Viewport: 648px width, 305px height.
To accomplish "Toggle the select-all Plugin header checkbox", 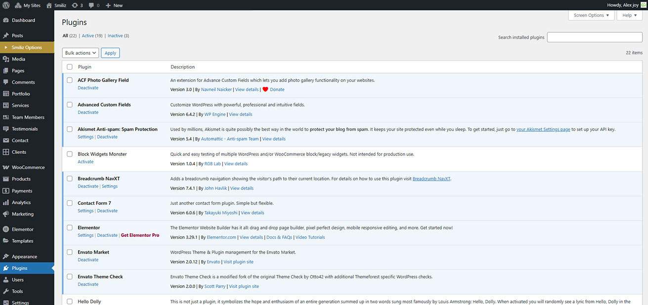I will (70, 67).
